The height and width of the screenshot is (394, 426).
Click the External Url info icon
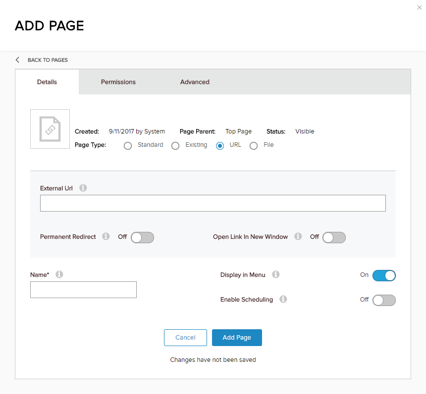(x=83, y=188)
